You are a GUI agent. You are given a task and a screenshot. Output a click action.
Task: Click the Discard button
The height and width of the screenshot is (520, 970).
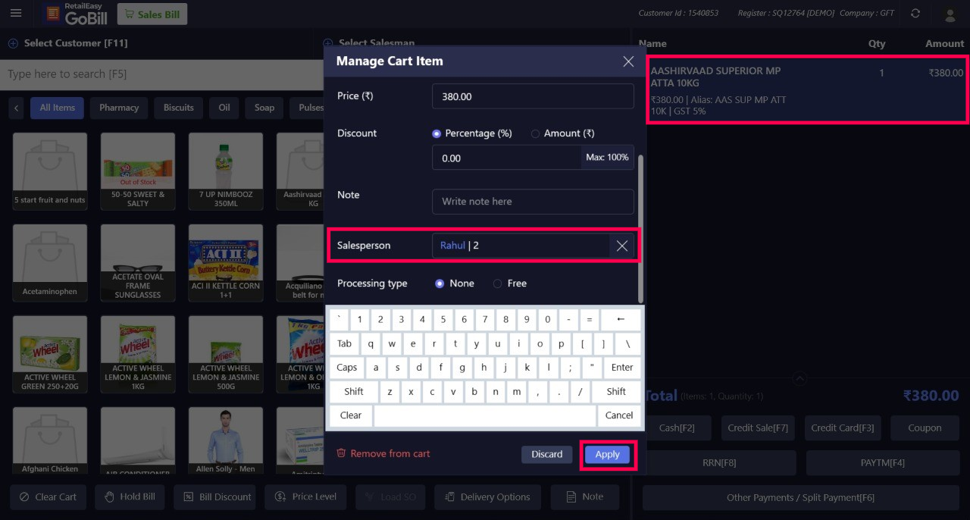546,454
